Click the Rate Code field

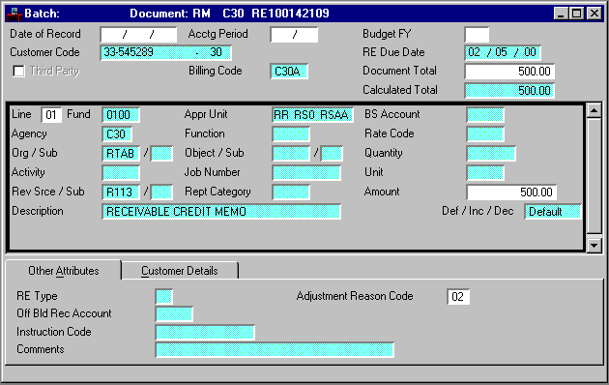pyautogui.click(x=485, y=134)
